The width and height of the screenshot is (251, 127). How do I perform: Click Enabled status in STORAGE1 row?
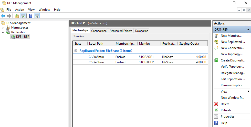(120, 57)
